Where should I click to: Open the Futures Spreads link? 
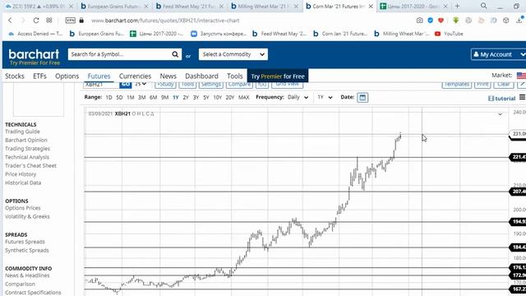25,242
